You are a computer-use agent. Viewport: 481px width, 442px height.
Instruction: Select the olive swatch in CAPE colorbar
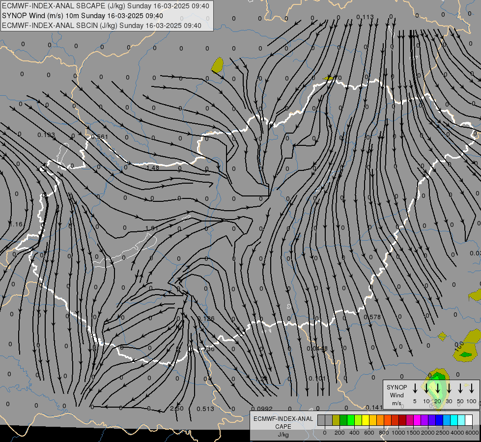[x=336, y=420]
